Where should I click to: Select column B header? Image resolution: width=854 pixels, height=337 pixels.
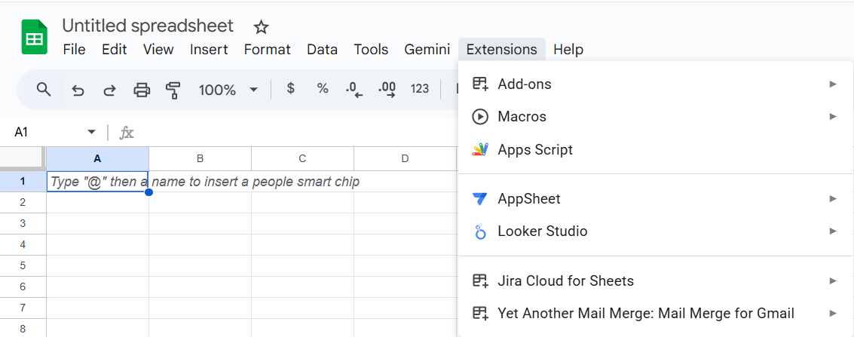[200, 158]
